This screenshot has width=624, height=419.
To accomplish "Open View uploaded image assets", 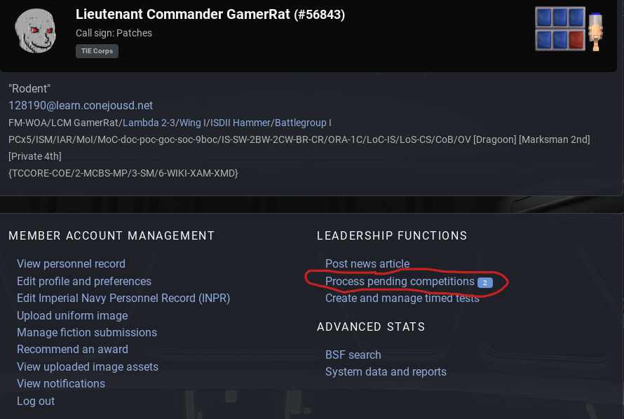I will pos(88,366).
